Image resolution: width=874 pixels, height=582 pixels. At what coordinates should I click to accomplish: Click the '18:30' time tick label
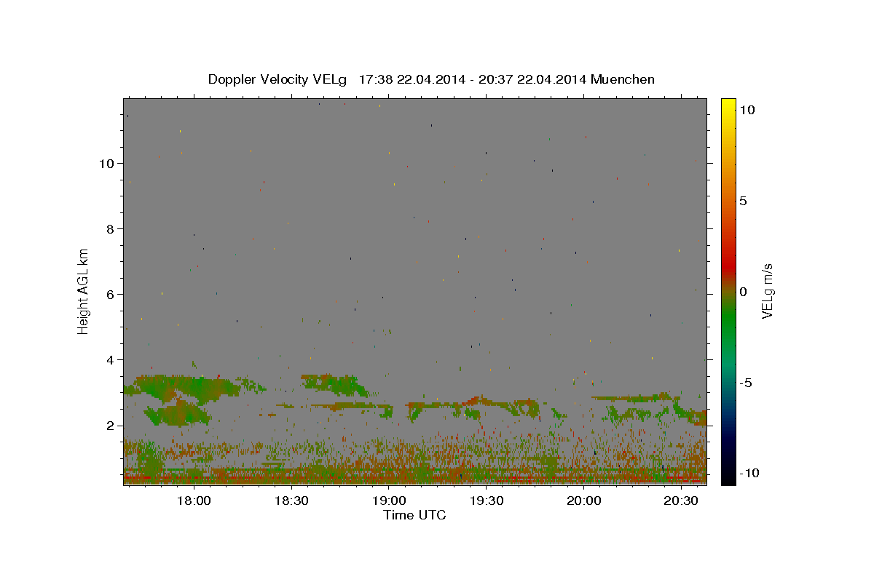coord(291,501)
